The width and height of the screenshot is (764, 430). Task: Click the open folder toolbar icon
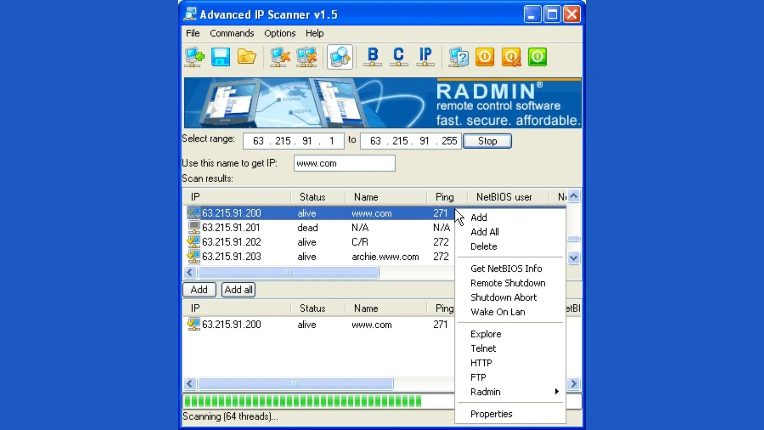point(246,57)
